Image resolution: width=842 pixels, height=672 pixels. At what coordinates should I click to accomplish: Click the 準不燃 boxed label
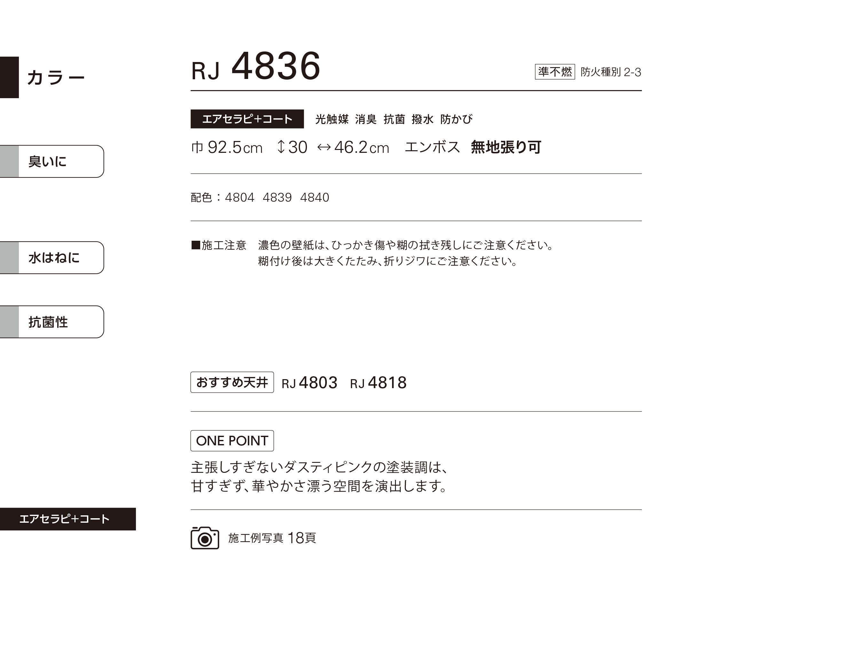coord(555,72)
